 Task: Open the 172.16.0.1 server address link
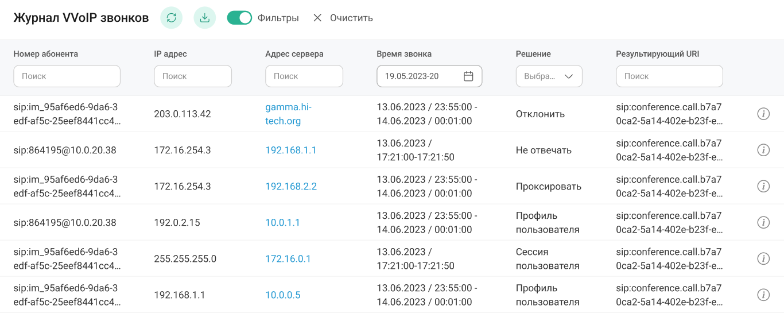pyautogui.click(x=288, y=259)
